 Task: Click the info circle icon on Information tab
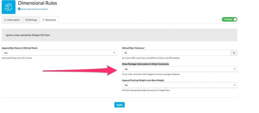(5, 20)
